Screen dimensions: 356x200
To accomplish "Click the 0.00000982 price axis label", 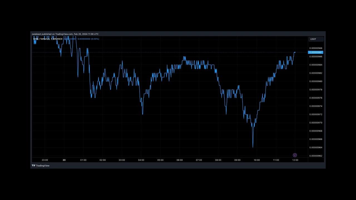I will click(x=316, y=73).
